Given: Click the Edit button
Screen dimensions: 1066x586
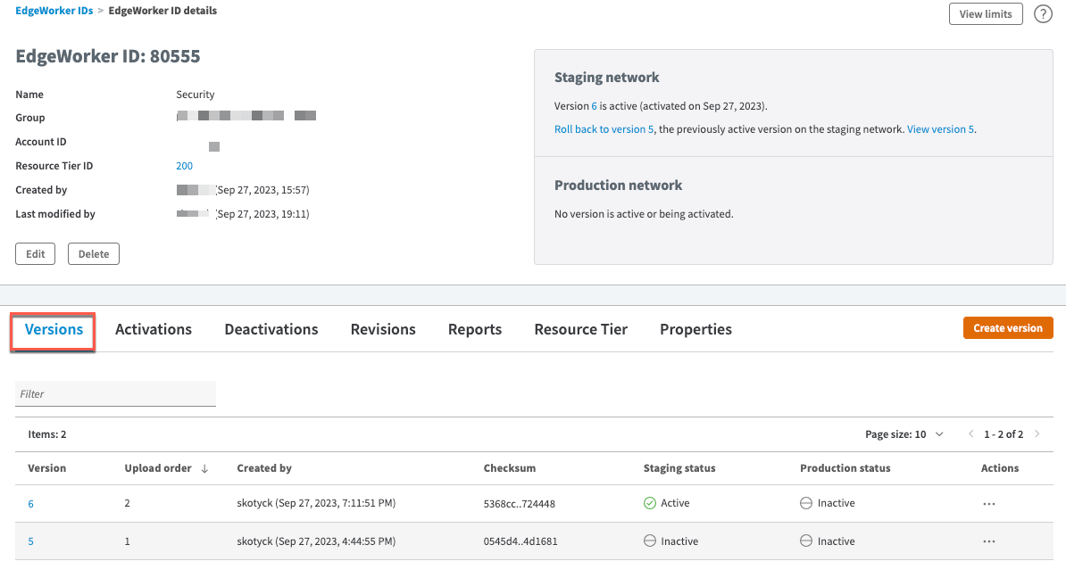Looking at the screenshot, I should pyautogui.click(x=36, y=254).
